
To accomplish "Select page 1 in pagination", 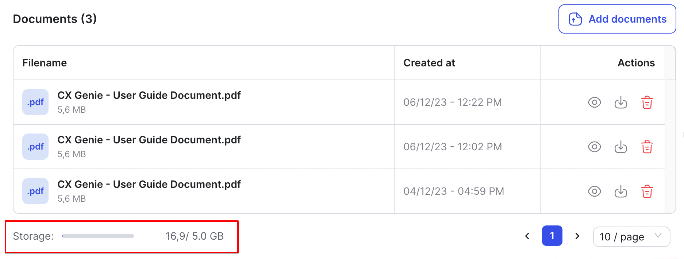I will (552, 236).
